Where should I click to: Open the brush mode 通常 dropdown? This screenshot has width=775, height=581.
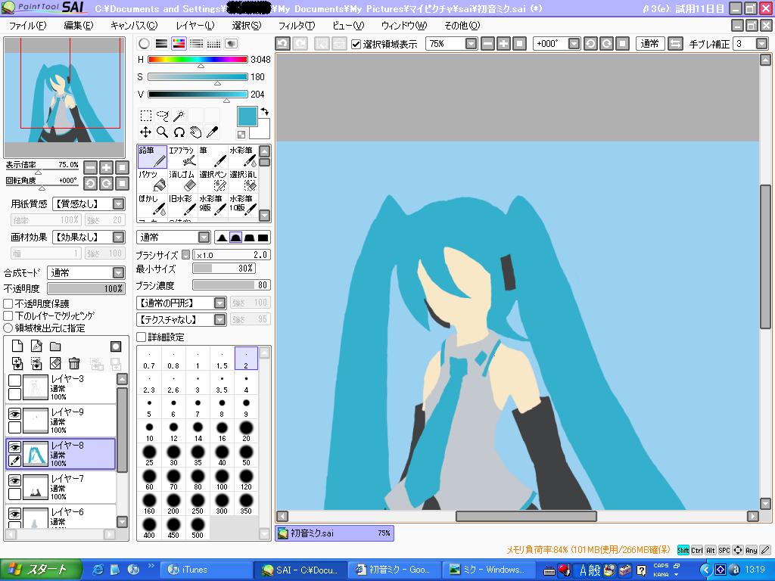[x=173, y=237]
